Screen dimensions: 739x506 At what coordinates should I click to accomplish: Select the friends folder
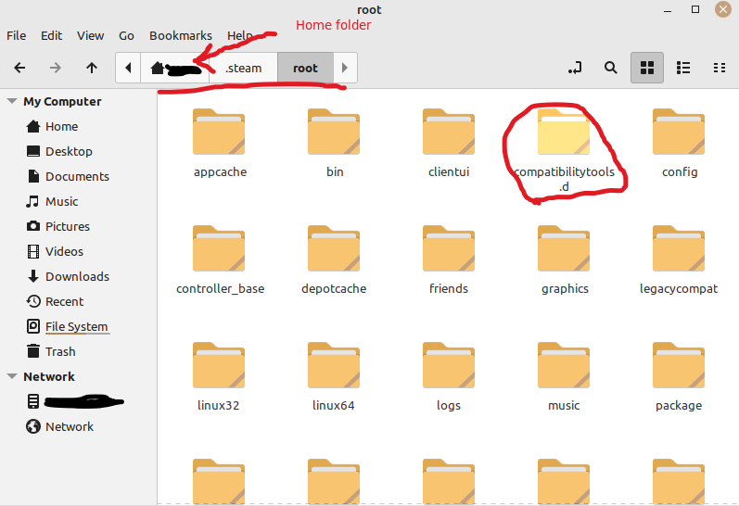pyautogui.click(x=449, y=260)
